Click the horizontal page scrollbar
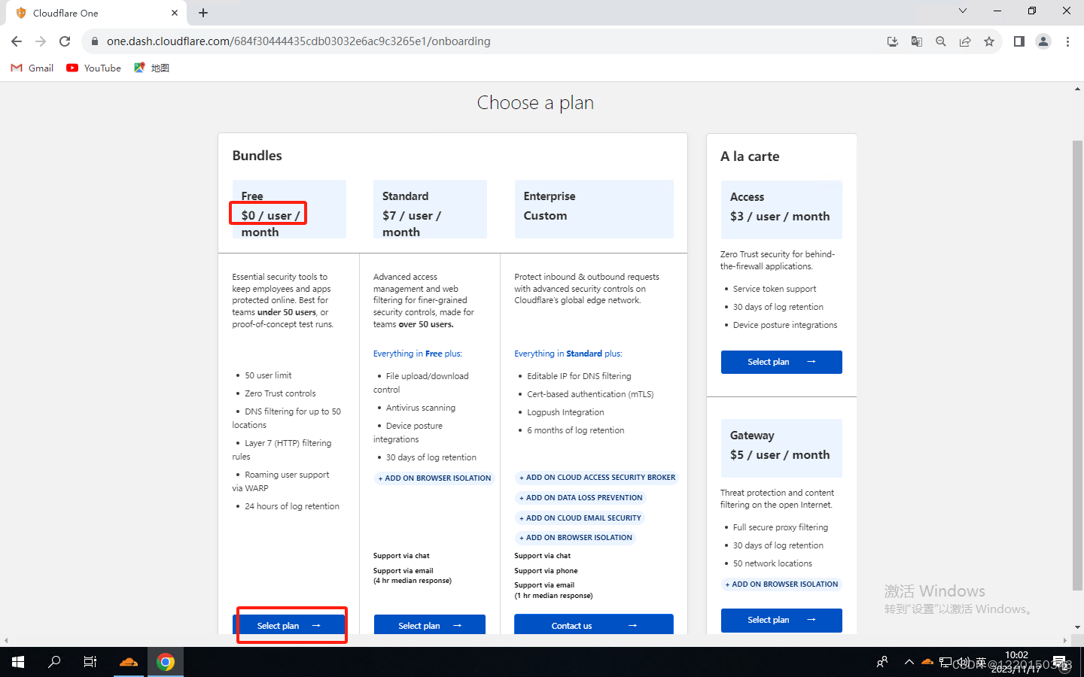 tap(534, 640)
